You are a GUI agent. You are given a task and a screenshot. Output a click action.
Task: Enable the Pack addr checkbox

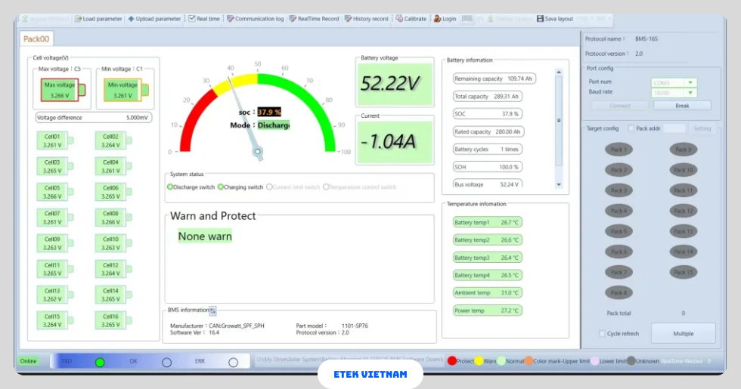631,128
